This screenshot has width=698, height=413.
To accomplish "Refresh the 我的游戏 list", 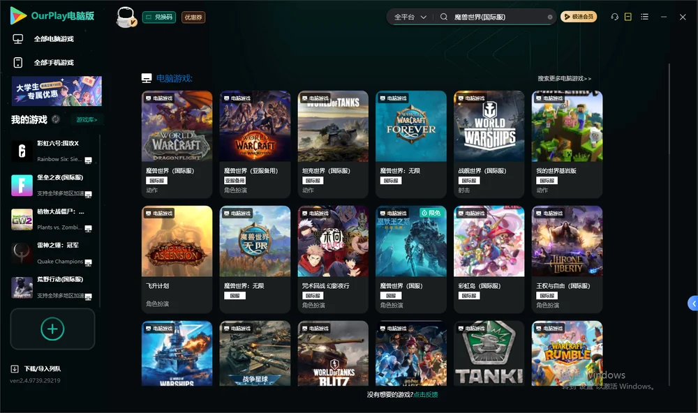I will (56, 119).
